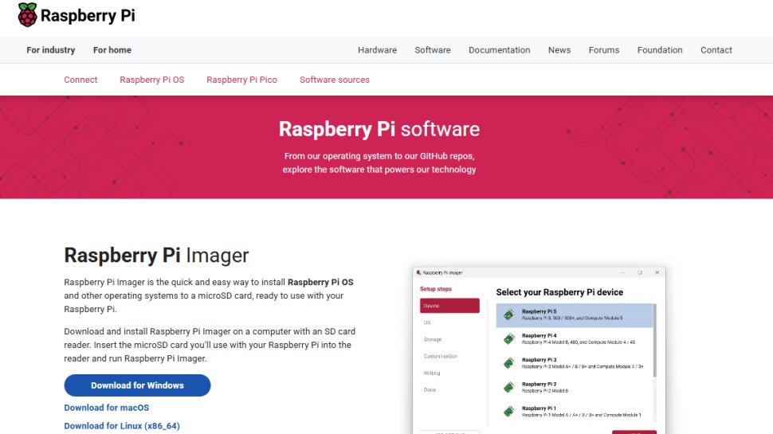Open the Hardware menu
This screenshot has width=773, height=434.
pos(377,49)
